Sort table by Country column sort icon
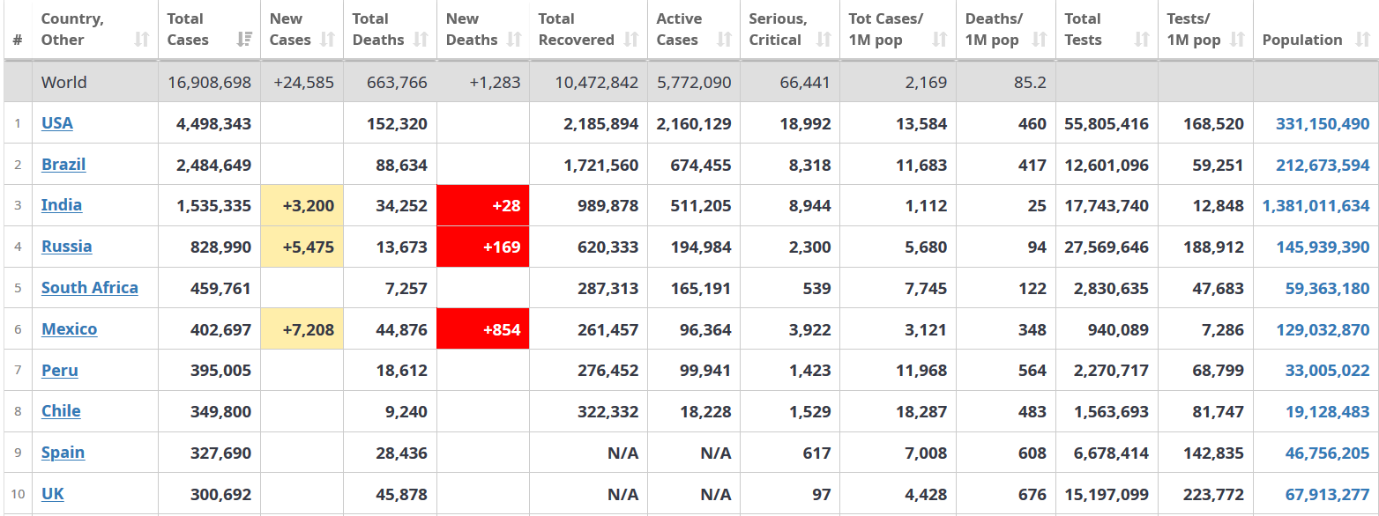This screenshot has width=1379, height=516. click(x=142, y=40)
